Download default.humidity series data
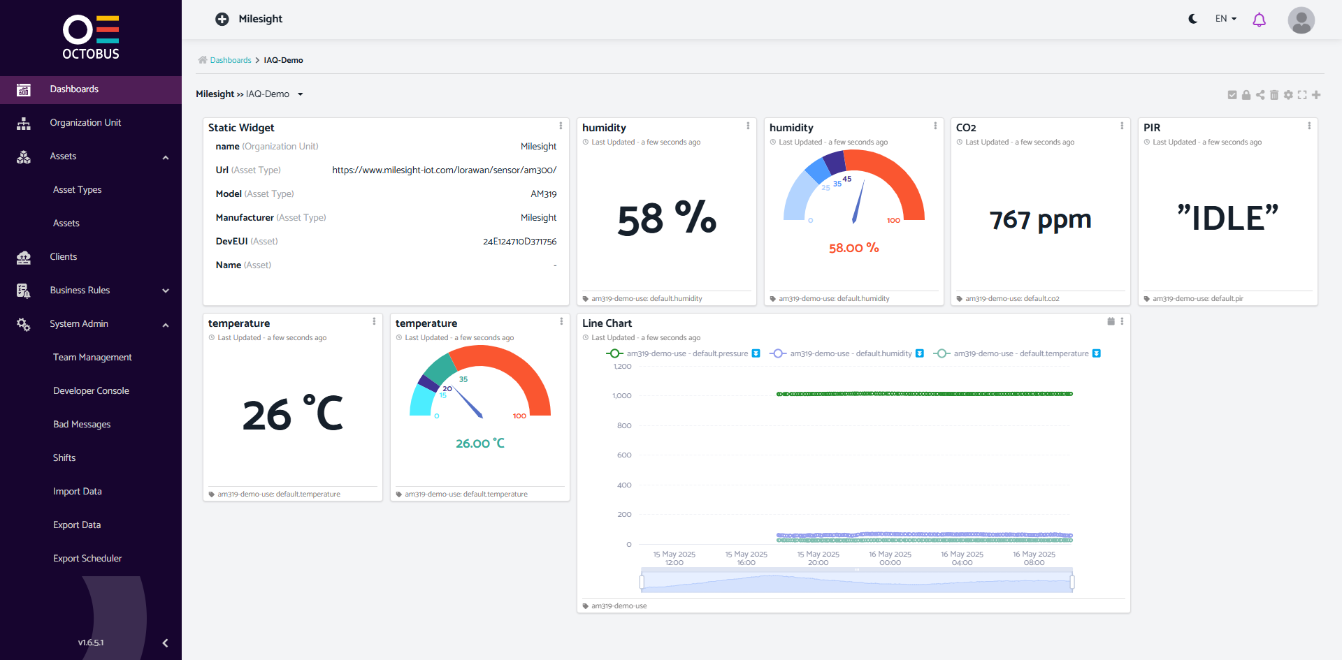The width and height of the screenshot is (1342, 660). [x=919, y=353]
